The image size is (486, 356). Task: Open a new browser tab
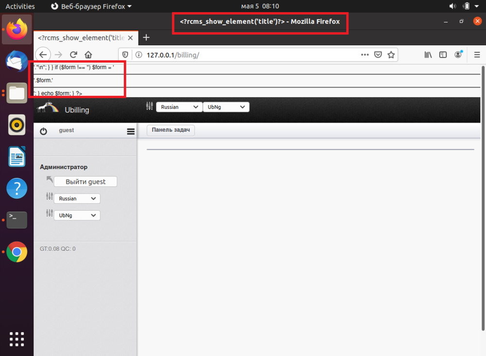[x=146, y=37]
